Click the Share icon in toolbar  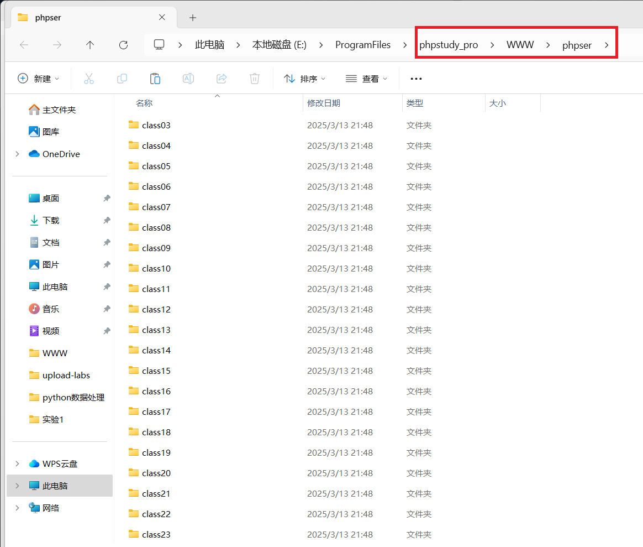click(x=222, y=79)
